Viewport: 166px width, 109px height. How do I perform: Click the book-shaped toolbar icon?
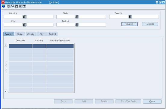pos(17,6)
